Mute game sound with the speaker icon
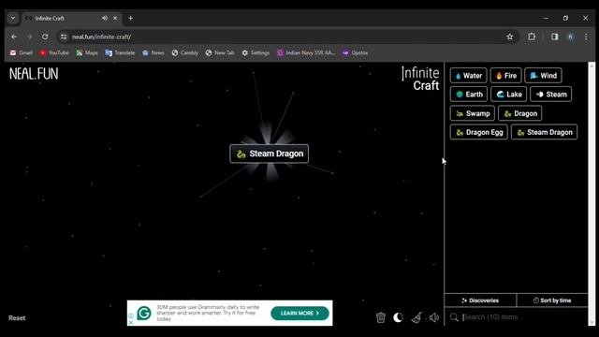The width and height of the screenshot is (599, 337). (434, 317)
